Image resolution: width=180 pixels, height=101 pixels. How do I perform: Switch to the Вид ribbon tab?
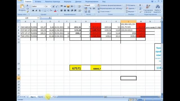point(104,2)
